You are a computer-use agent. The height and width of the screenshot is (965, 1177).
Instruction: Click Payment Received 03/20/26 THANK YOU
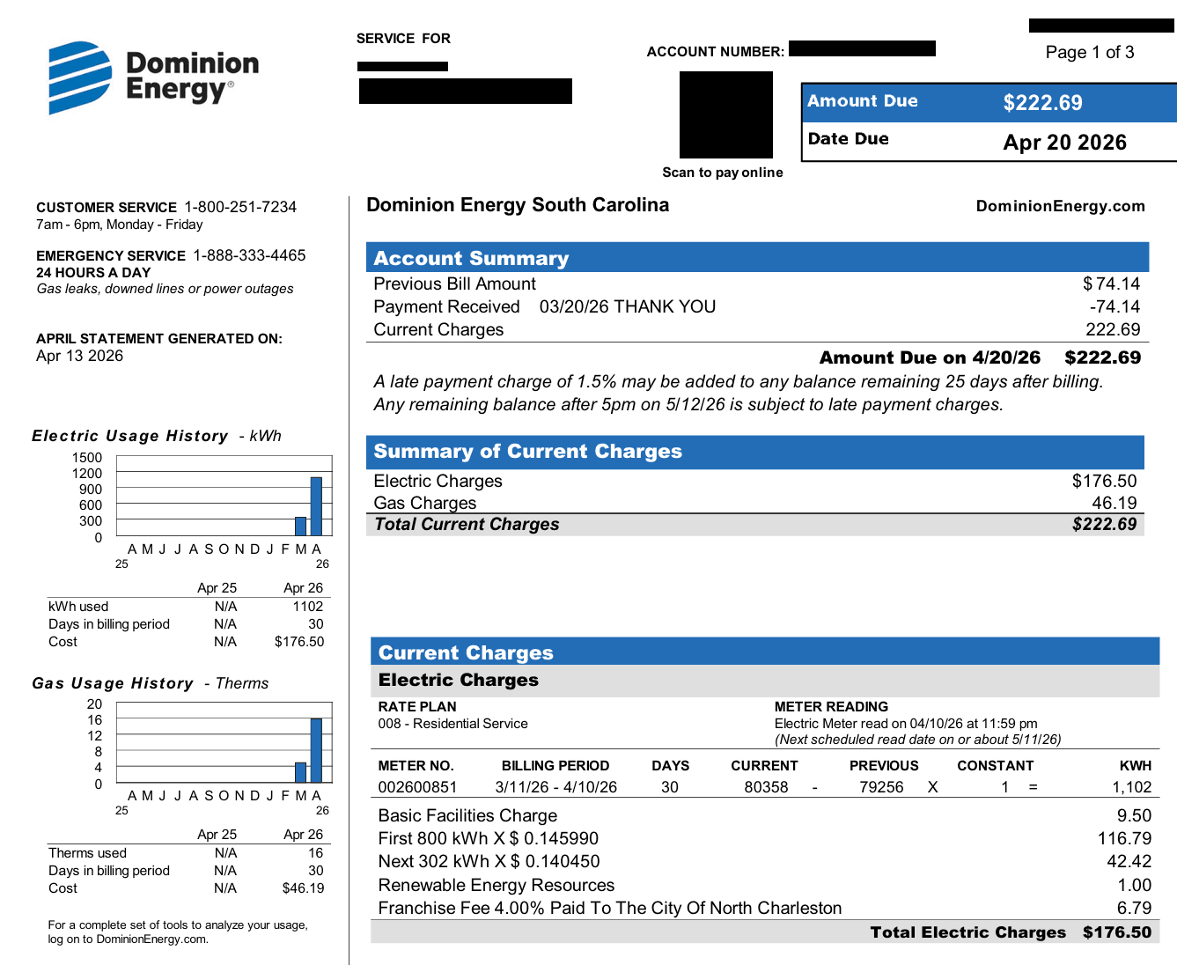(545, 306)
